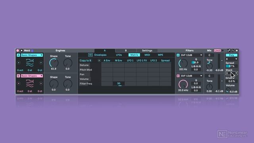Open the LFOs section
254x143 pixels.
pyautogui.click(x=119, y=55)
